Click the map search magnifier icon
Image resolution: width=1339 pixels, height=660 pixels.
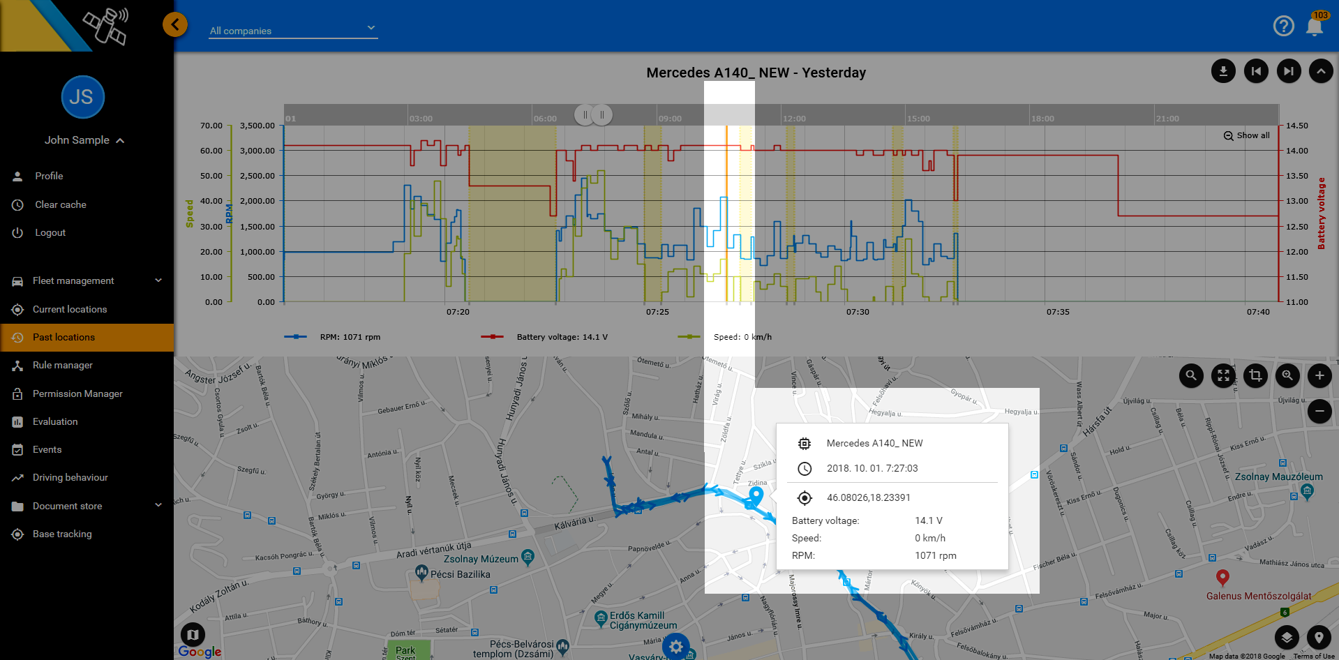(x=1191, y=375)
